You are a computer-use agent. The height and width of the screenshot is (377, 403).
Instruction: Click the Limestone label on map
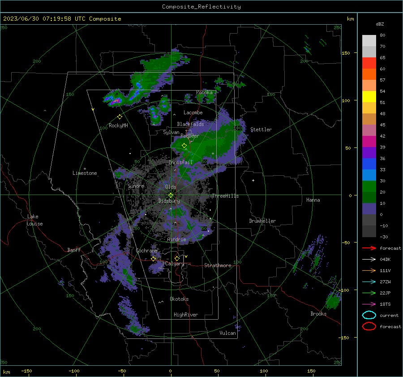[x=85, y=173]
